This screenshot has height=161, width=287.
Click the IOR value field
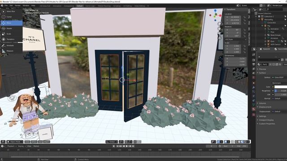pyautogui.click(x=281, y=94)
